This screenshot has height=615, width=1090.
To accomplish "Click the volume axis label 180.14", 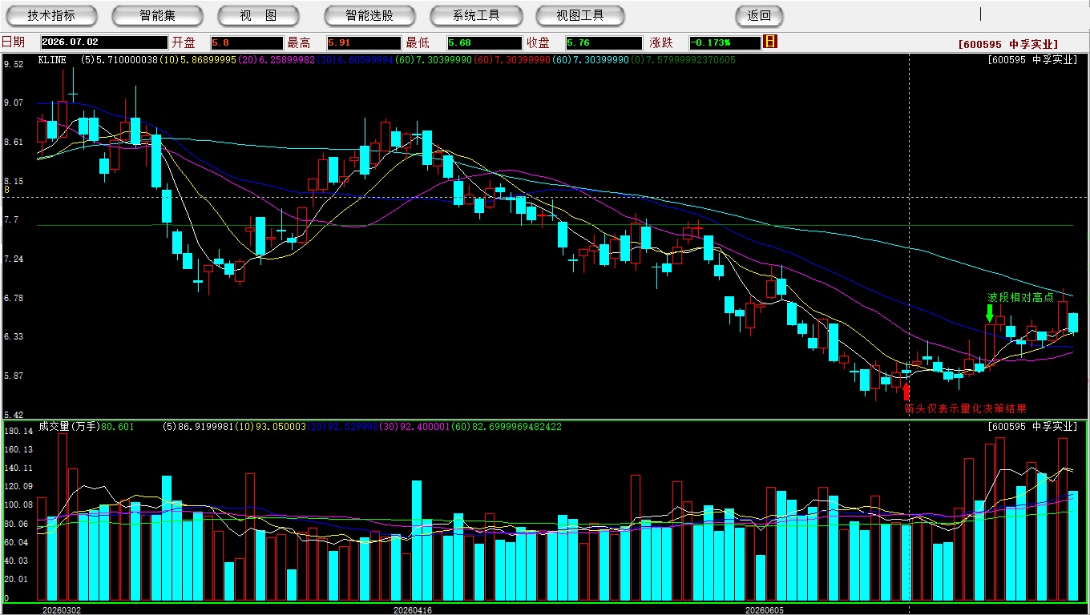I will pos(18,431).
